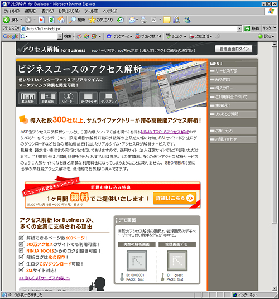Viewport: 279px width, 299px height.
Task: Open the 編集 menu
Action: pyautogui.click(x=30, y=11)
